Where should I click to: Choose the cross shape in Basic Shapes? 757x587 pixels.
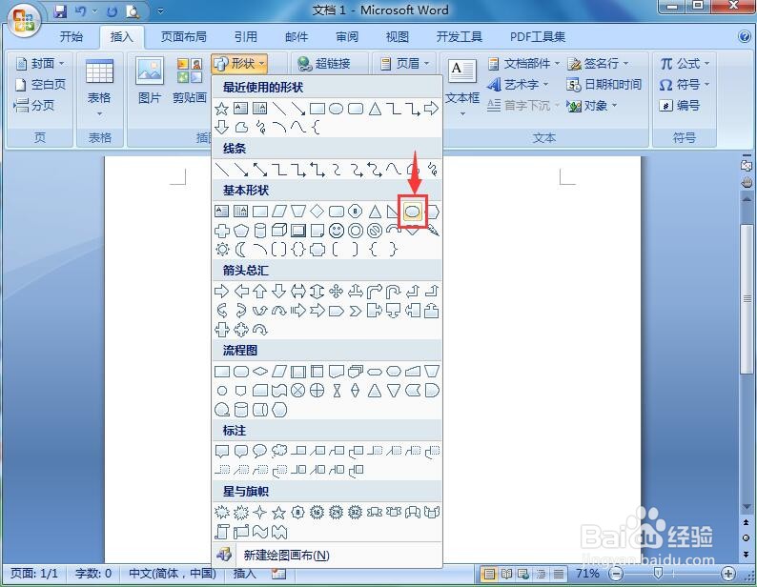(x=222, y=231)
